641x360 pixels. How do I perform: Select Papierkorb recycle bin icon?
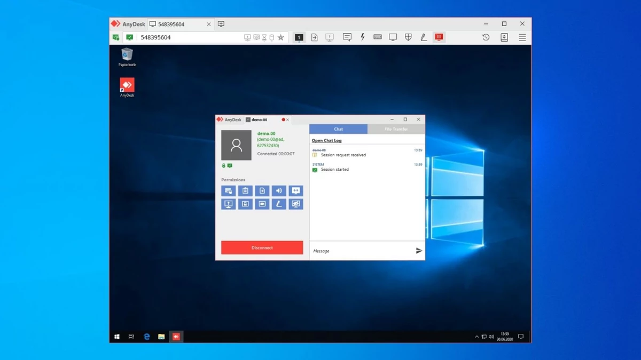(127, 57)
